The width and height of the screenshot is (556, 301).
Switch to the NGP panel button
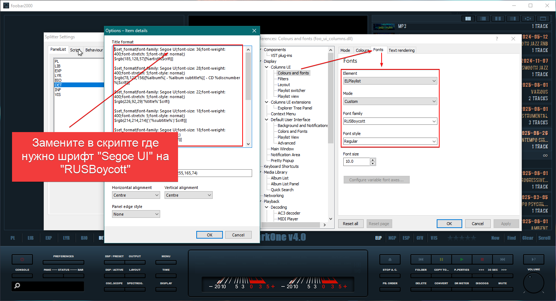tap(392, 238)
